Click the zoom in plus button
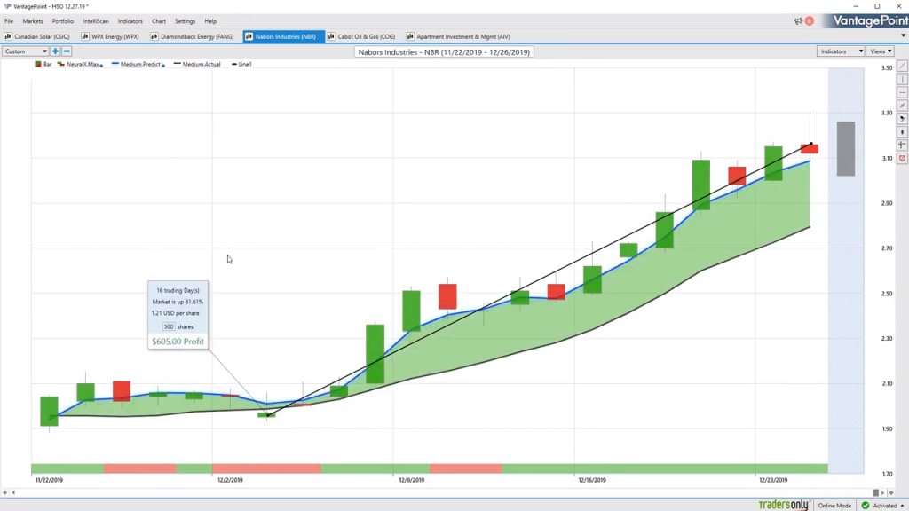909x511 pixels. pos(56,51)
